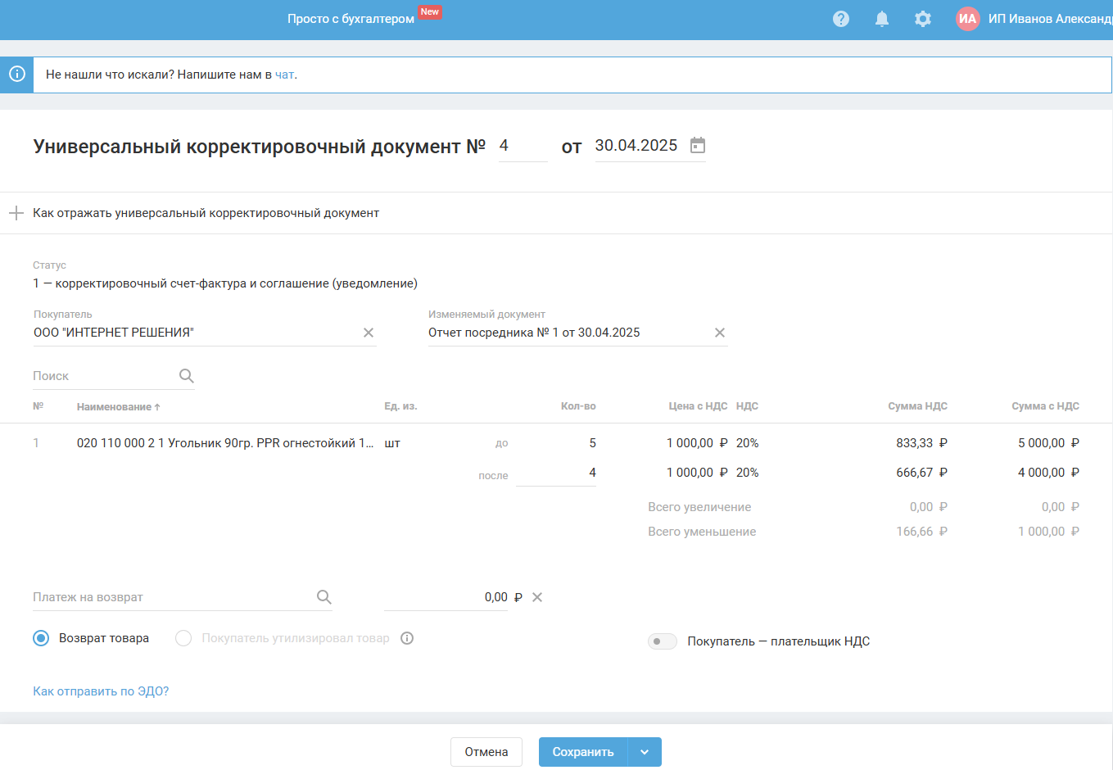Screen dimensions: 1113x770
Task: Open notifications bell icon
Action: tap(882, 19)
